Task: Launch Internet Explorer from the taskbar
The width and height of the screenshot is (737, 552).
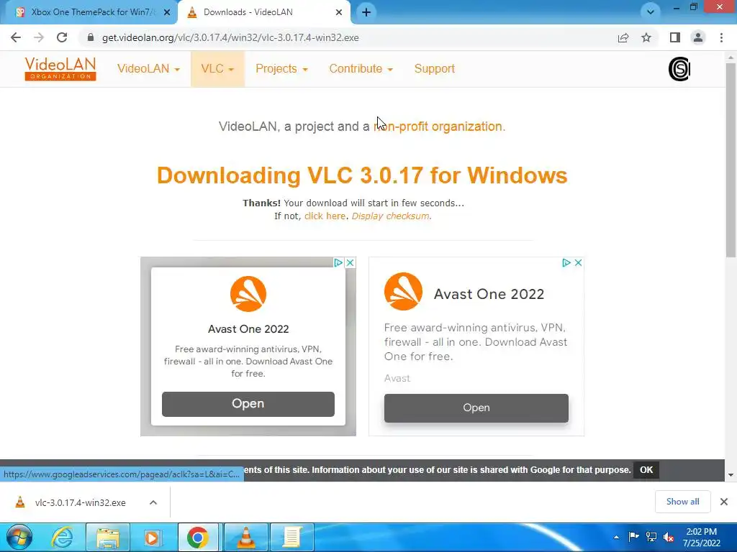Action: 62,538
